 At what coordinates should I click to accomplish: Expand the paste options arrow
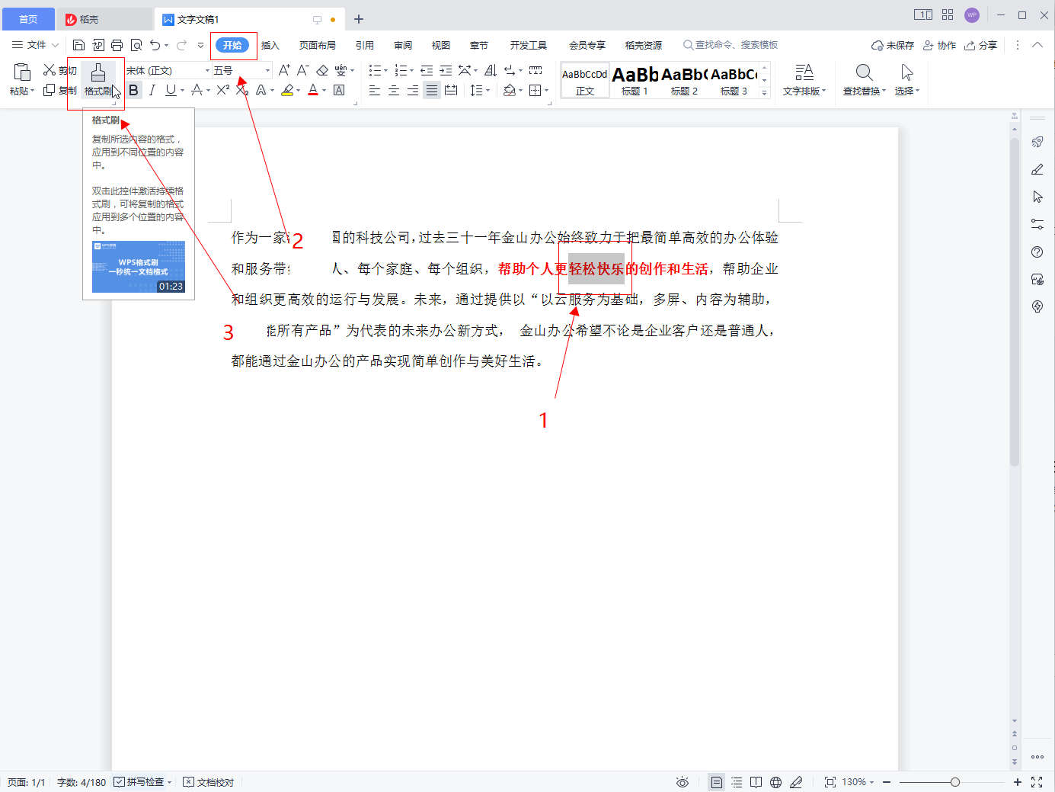pos(33,91)
